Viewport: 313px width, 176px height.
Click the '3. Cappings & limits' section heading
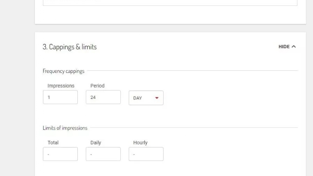point(69,47)
